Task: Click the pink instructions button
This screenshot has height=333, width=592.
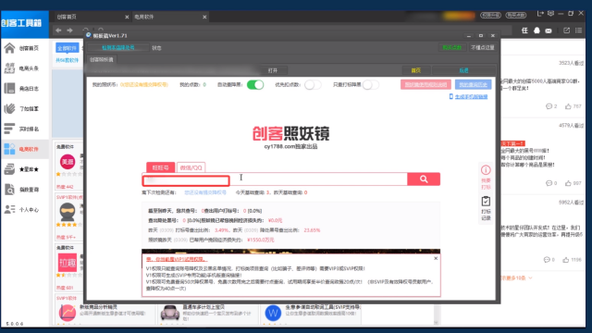Action: (425, 84)
